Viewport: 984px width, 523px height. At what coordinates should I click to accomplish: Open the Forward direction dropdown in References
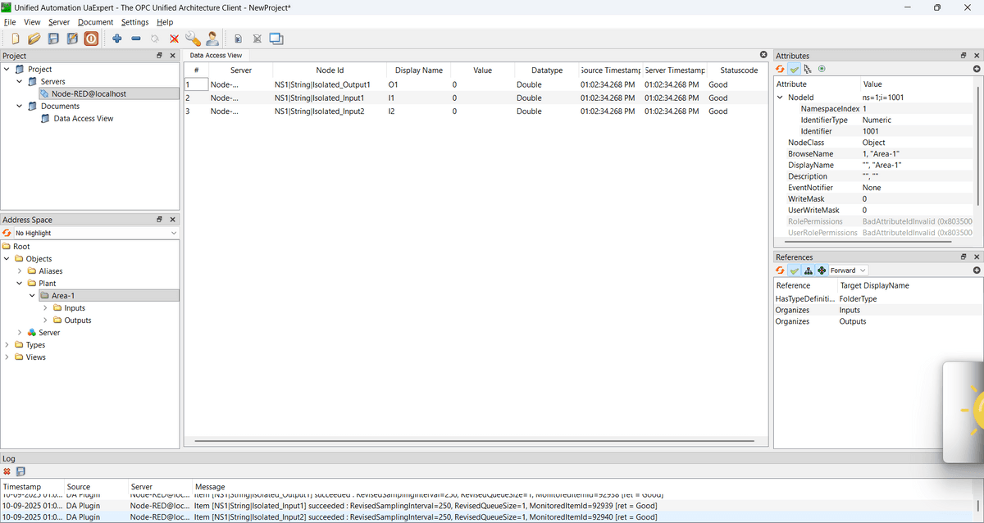tap(848, 271)
